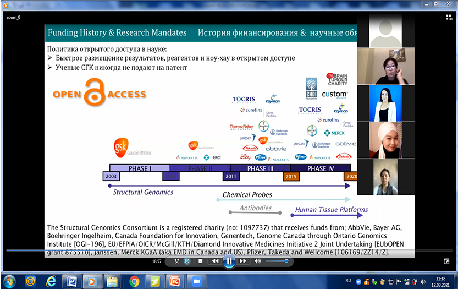Pause the playing video
The width and height of the screenshot is (458, 289).
point(229,261)
